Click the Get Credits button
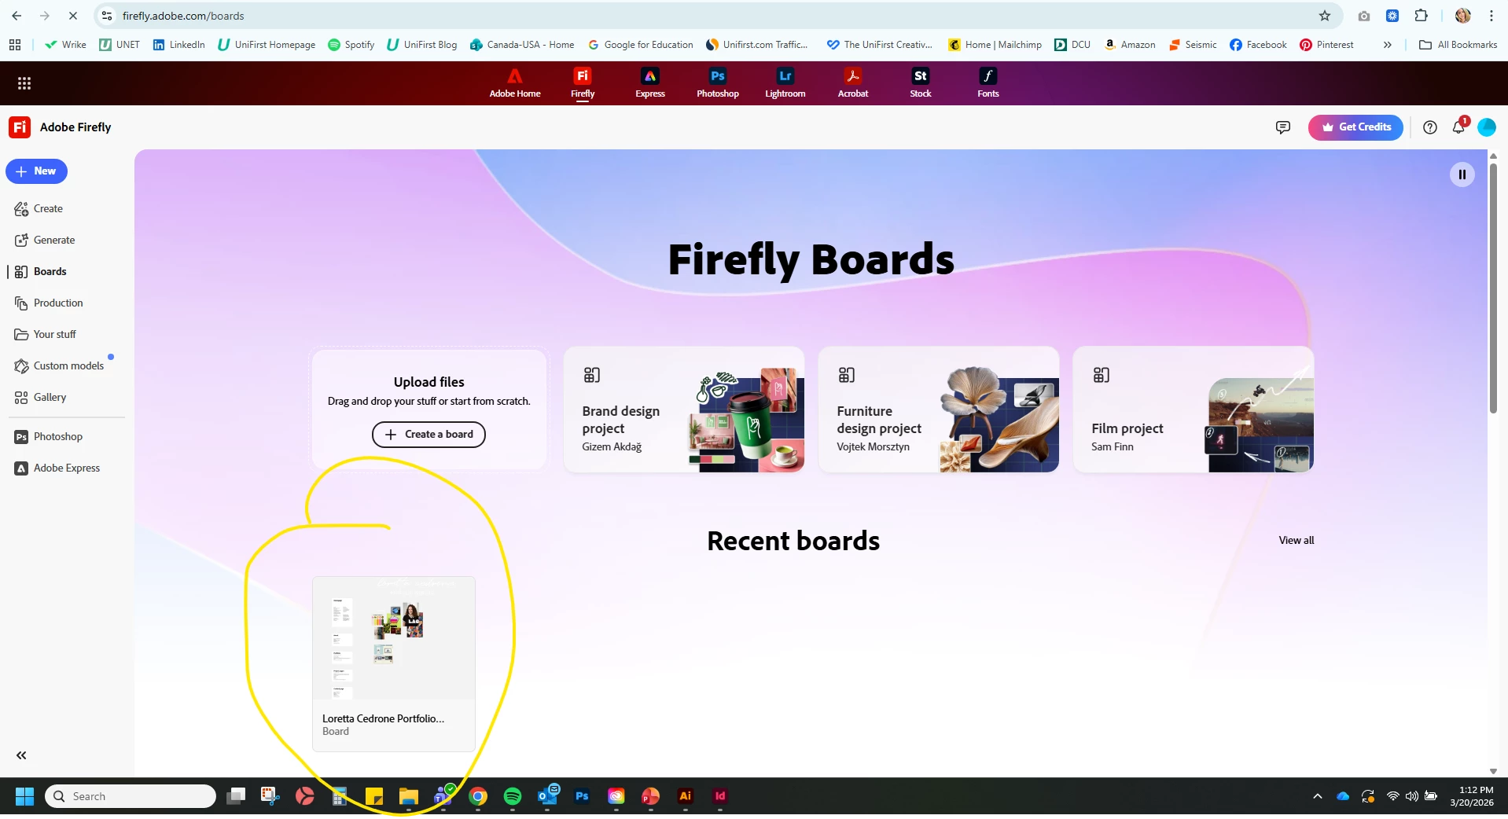 tap(1355, 127)
